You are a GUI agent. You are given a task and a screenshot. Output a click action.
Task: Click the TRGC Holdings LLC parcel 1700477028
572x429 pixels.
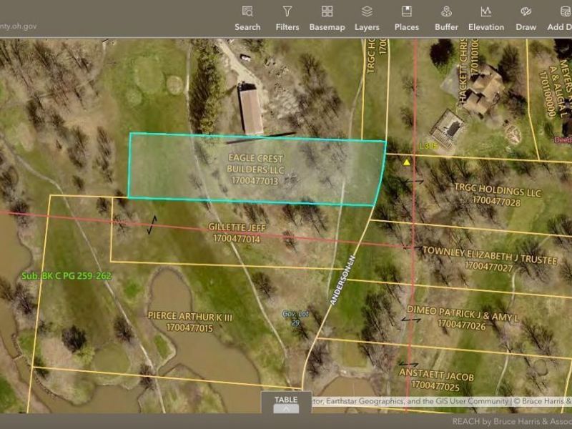[x=498, y=197]
